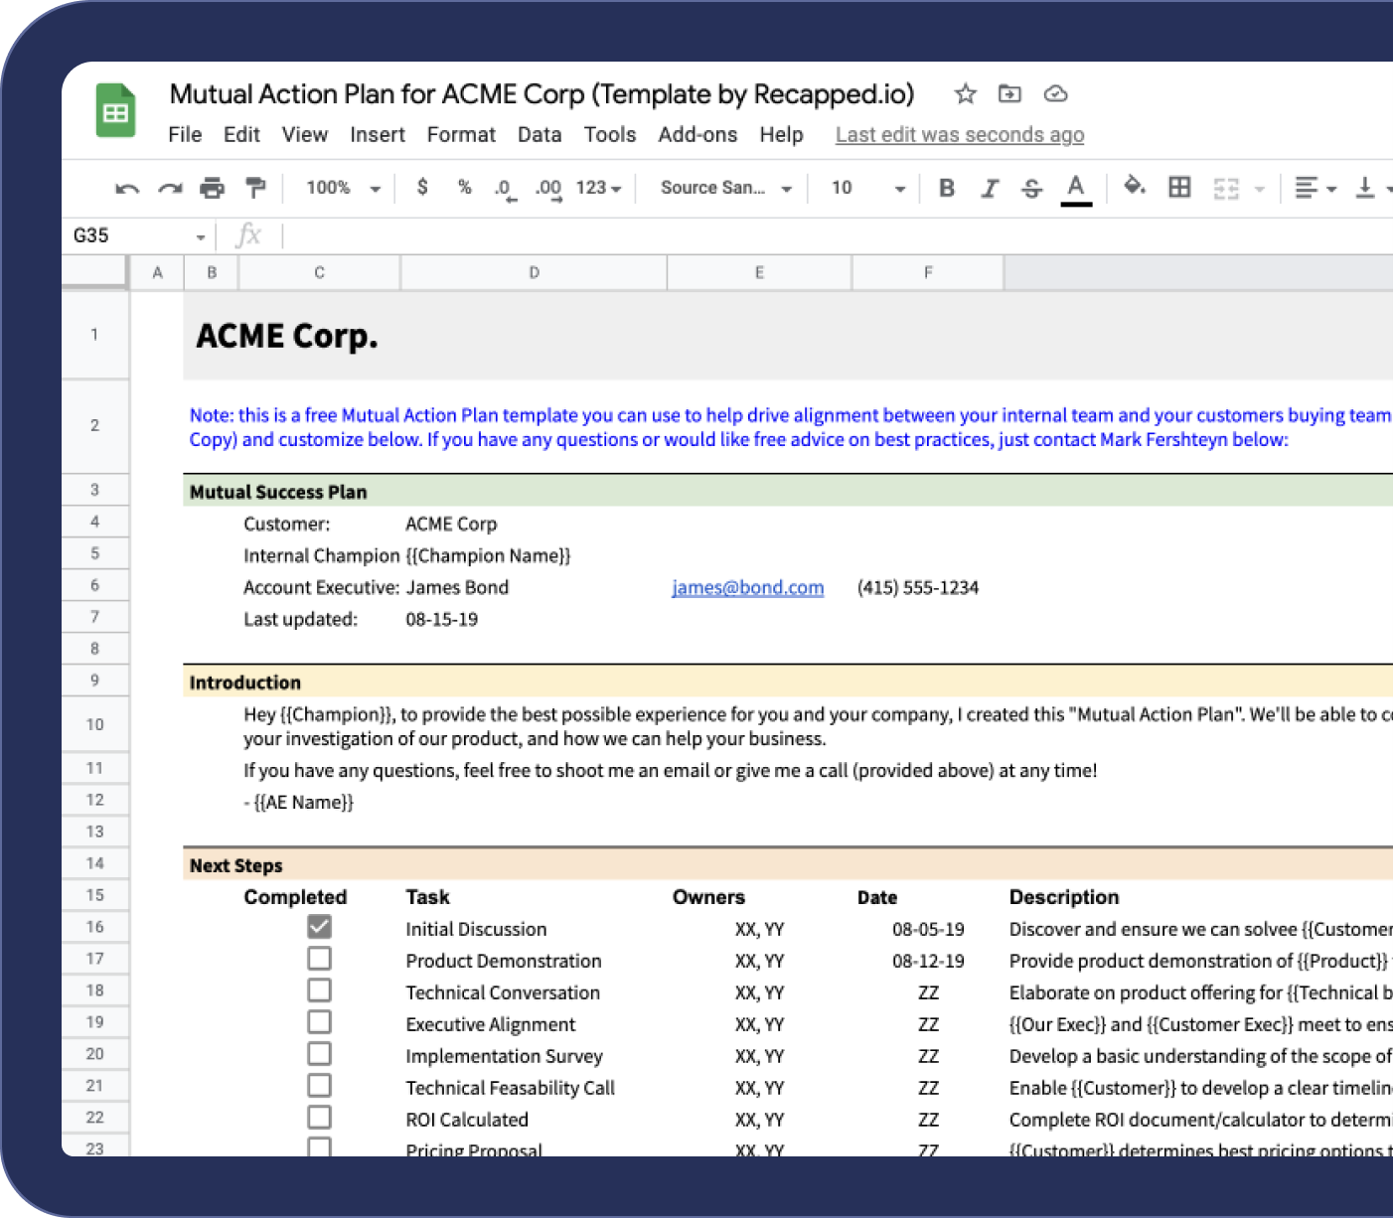Apply italic formatting
Image resolution: width=1393 pixels, height=1218 pixels.
[x=990, y=188]
